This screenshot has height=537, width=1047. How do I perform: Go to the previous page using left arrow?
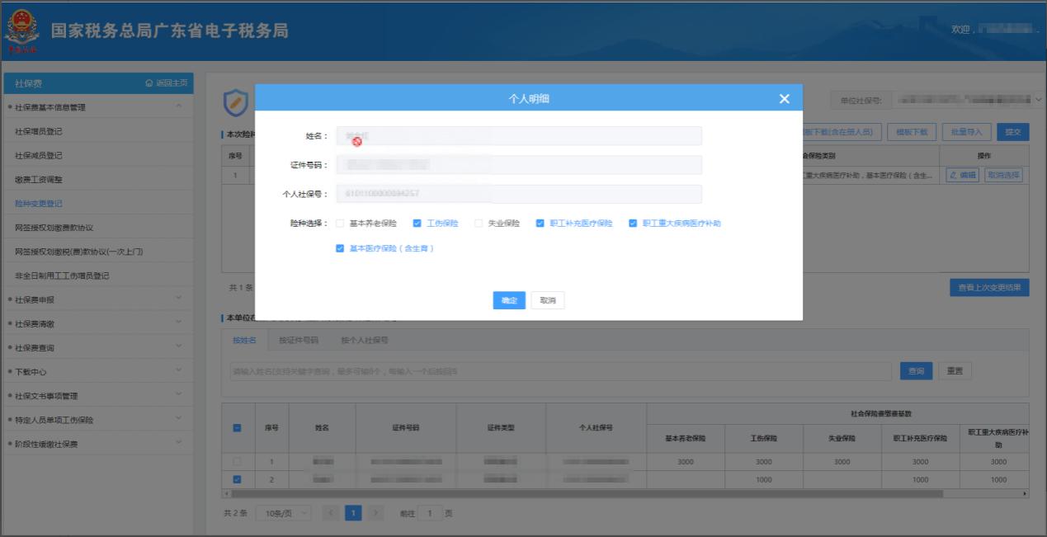point(331,513)
